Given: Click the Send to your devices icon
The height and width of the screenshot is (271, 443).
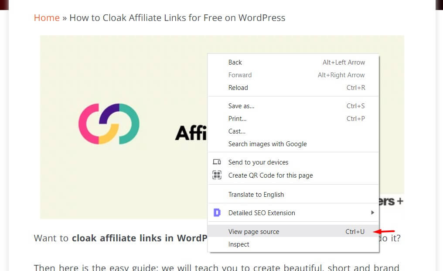Looking at the screenshot, I should (x=217, y=162).
